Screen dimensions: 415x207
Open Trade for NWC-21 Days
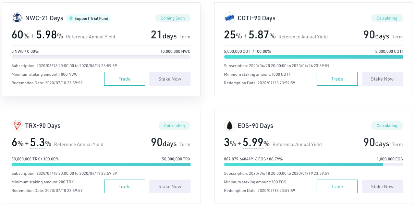125,79
